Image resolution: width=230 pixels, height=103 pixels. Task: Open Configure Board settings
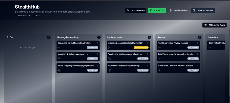179,11
